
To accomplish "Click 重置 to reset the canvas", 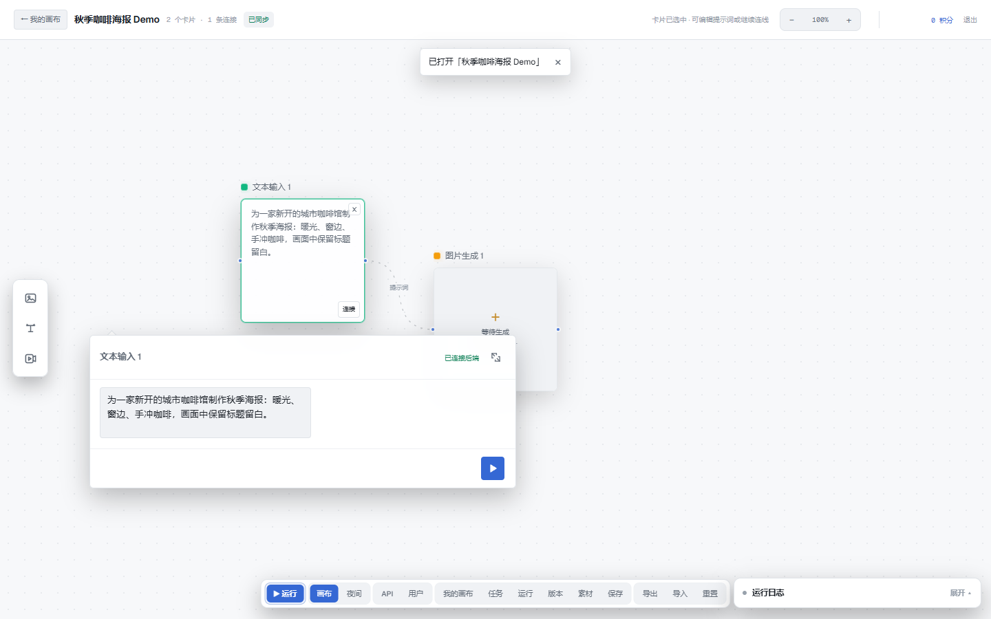I will tap(710, 594).
